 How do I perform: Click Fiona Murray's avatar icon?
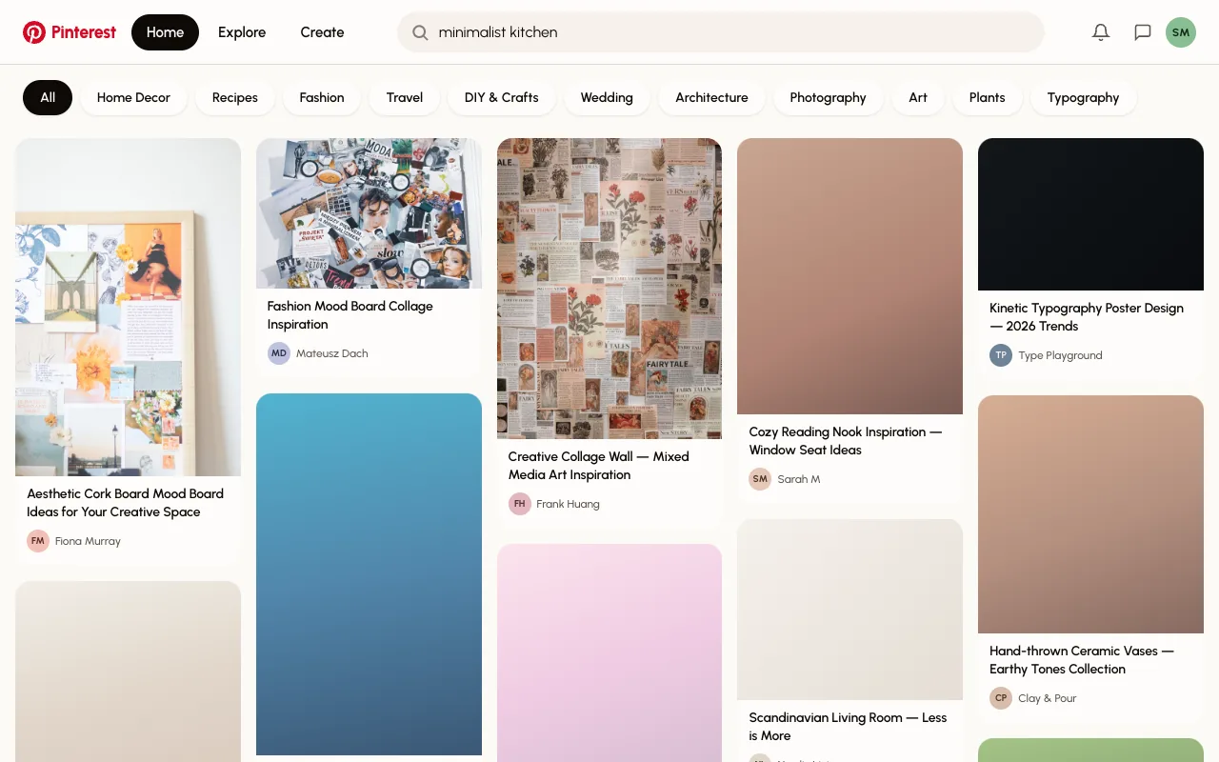point(37,540)
